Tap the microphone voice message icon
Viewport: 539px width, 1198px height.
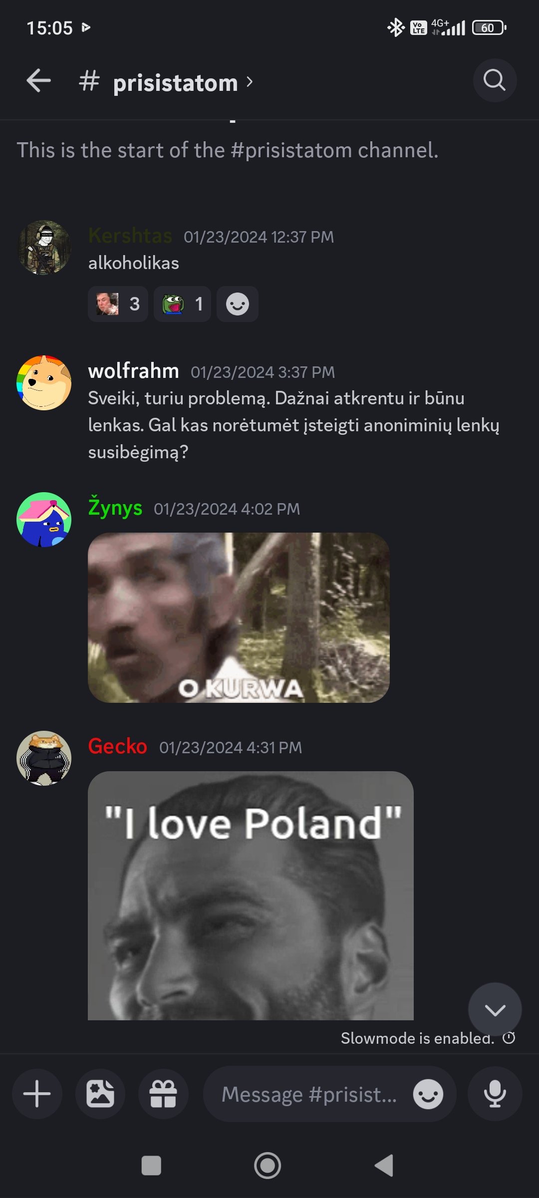tap(495, 1094)
